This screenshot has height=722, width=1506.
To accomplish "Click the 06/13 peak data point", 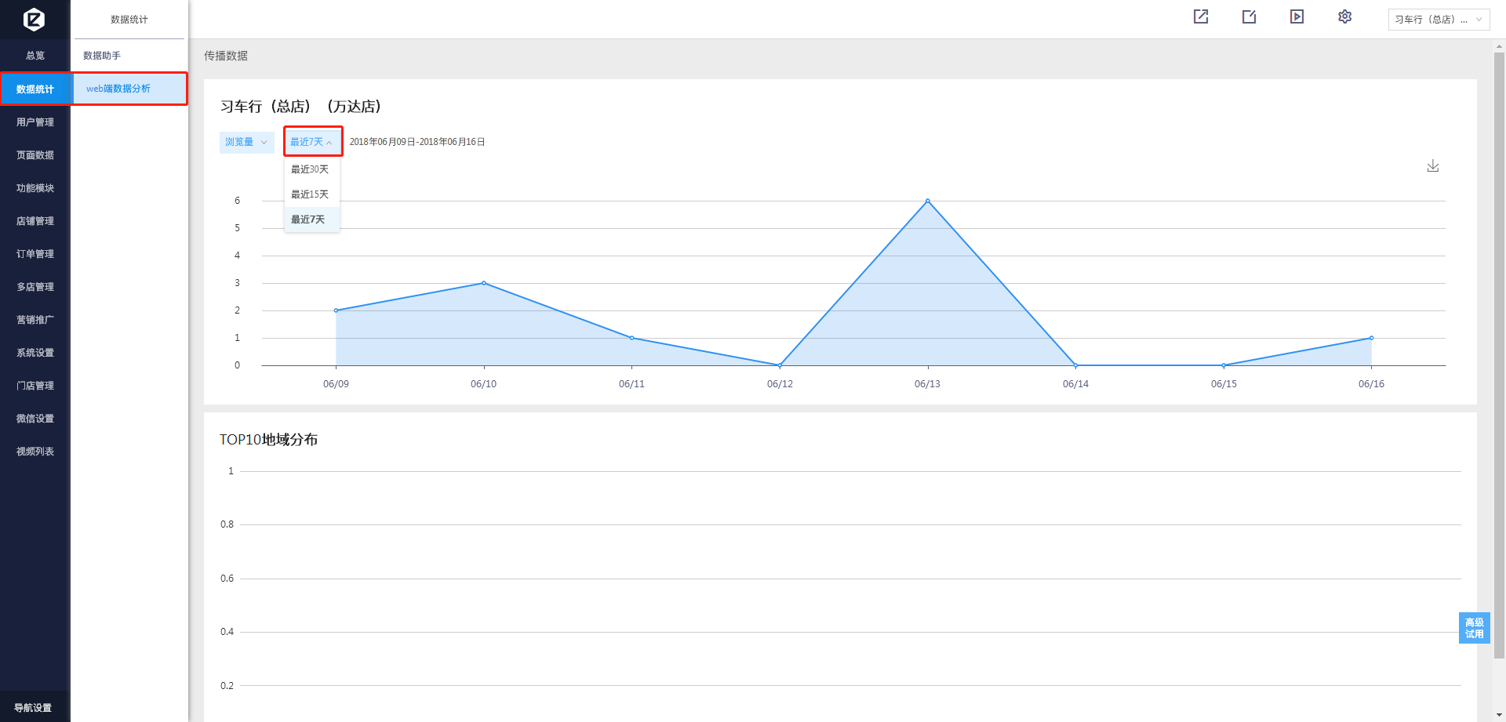I will tap(927, 201).
